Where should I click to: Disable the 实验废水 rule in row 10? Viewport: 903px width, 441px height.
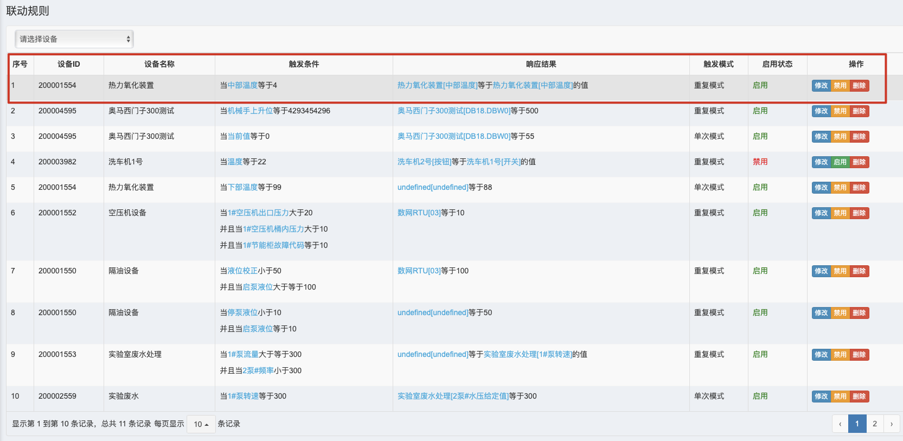(840, 397)
